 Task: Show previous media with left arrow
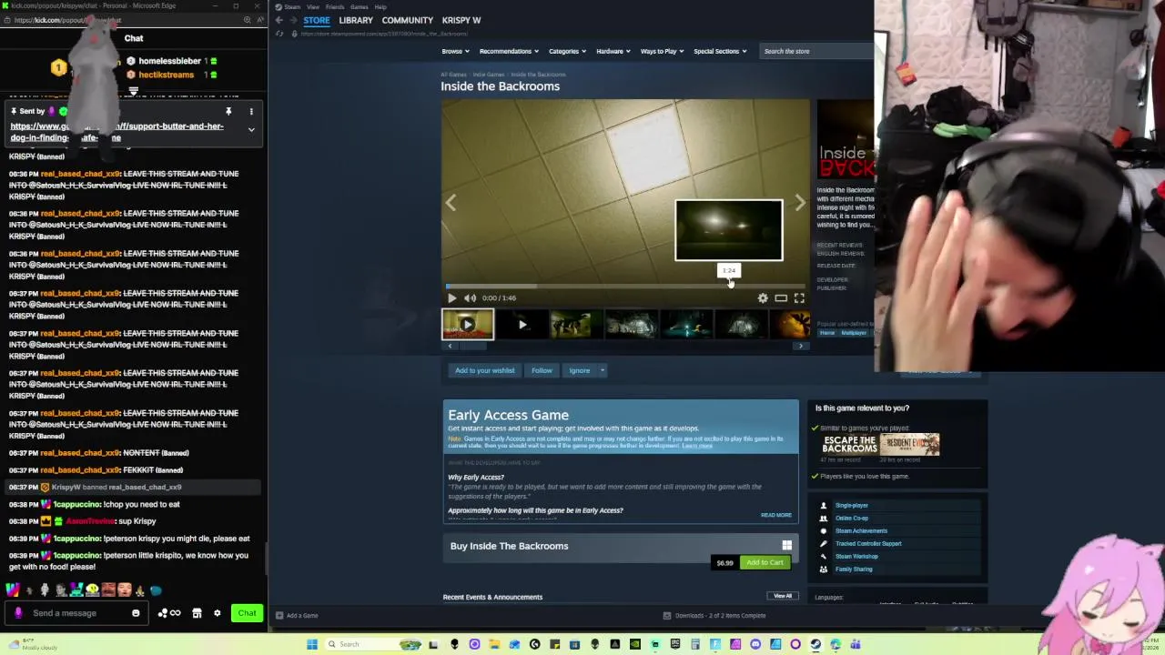(451, 203)
